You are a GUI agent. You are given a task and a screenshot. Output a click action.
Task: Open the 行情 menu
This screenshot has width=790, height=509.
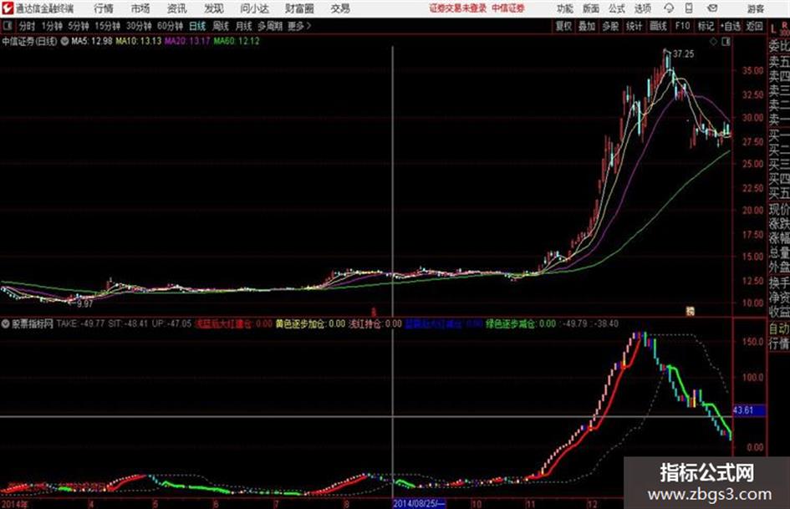(104, 8)
